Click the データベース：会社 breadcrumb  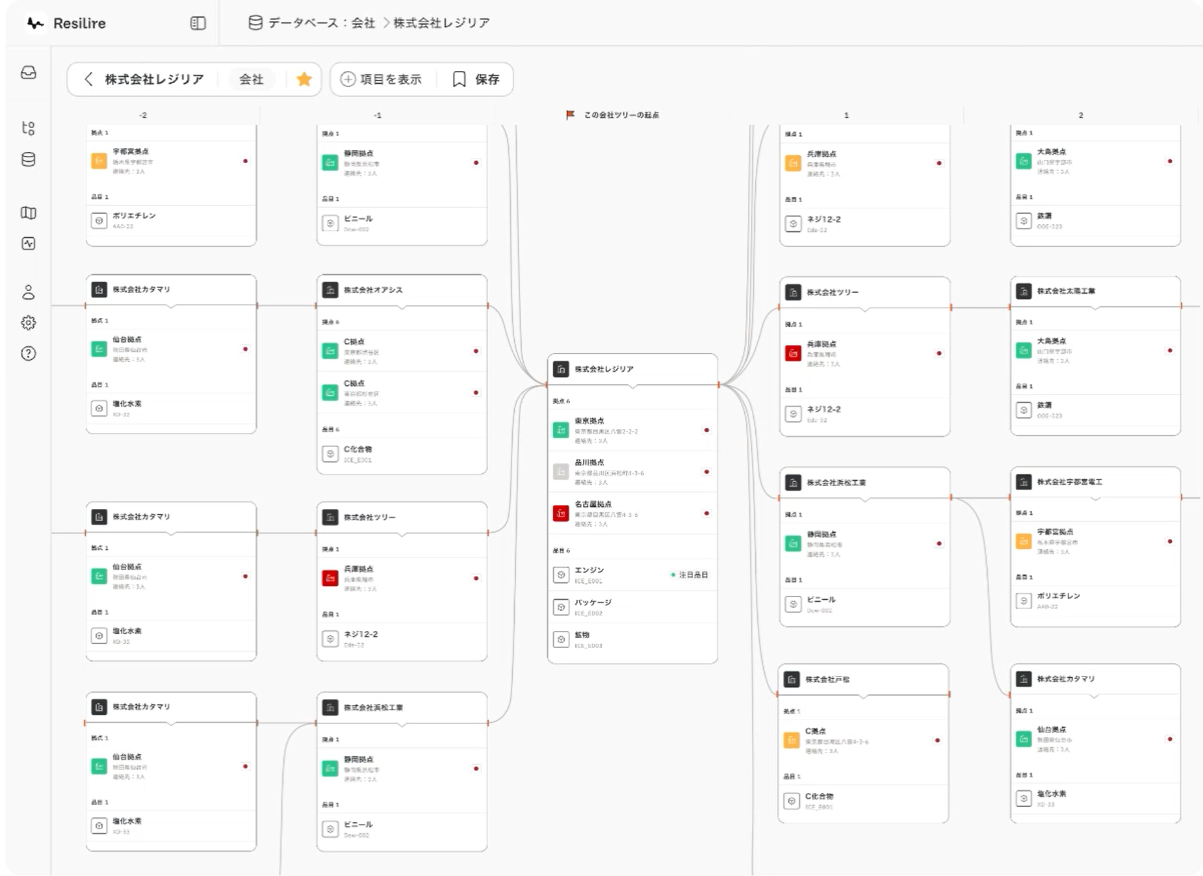click(313, 23)
